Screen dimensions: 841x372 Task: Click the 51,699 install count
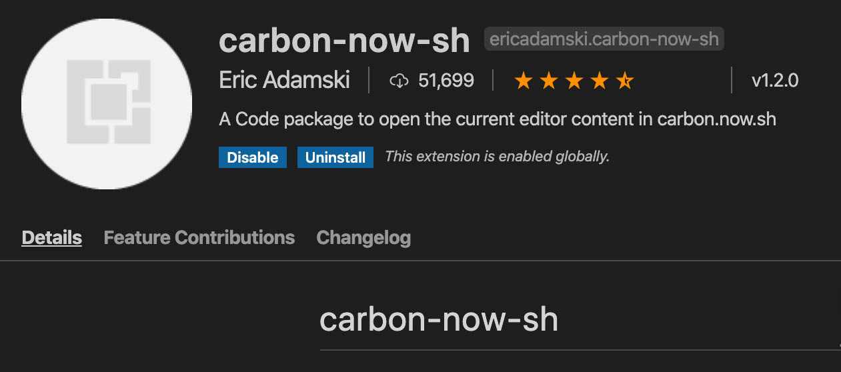[446, 81]
